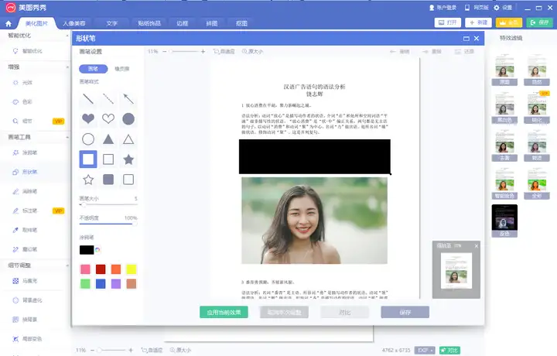Viewport: 557px width, 356px height.
Task: Switch to 画笔 brush mode
Action: pyautogui.click(x=93, y=69)
